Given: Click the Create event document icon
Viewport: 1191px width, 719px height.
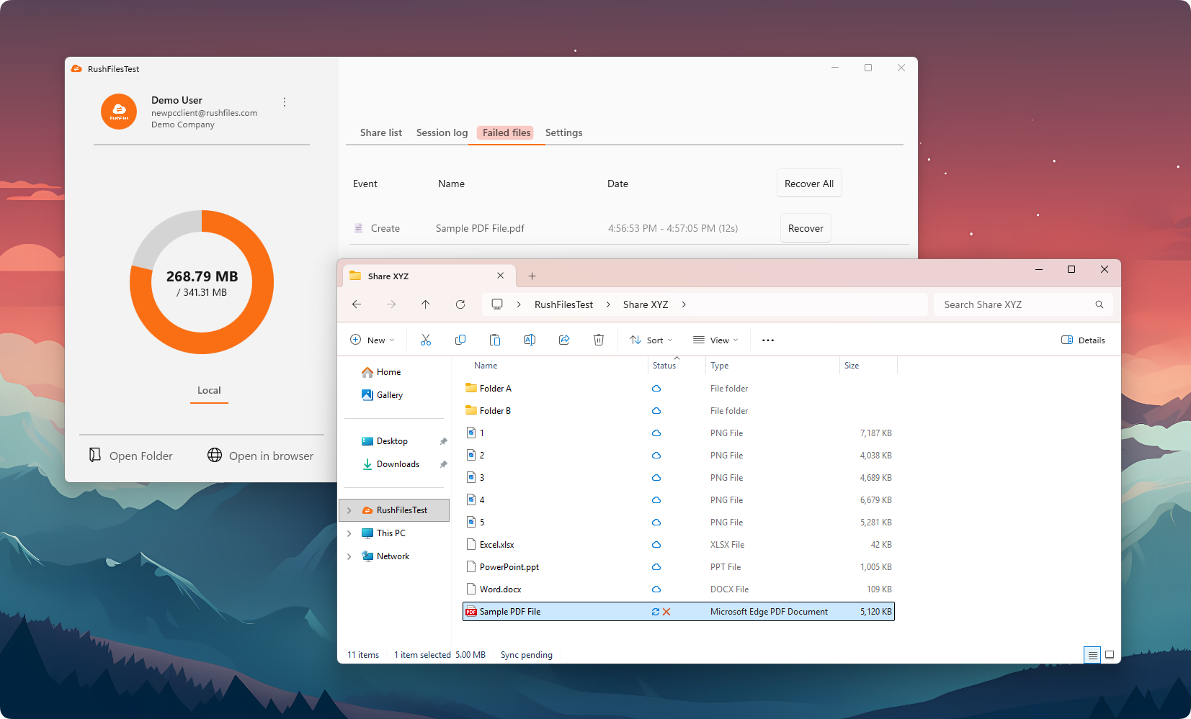Looking at the screenshot, I should tap(358, 228).
